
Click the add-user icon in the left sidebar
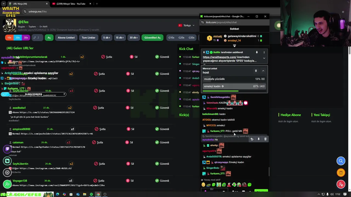[7, 184]
